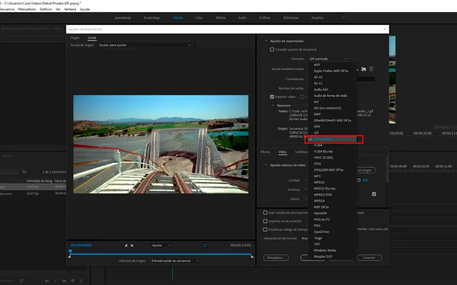Screen dimensions: 457x285
Task: Open the Ajustar zoom level dropdown
Action: click(161, 245)
